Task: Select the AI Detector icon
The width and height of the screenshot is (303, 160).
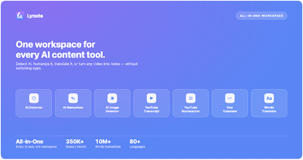Action: (34, 98)
